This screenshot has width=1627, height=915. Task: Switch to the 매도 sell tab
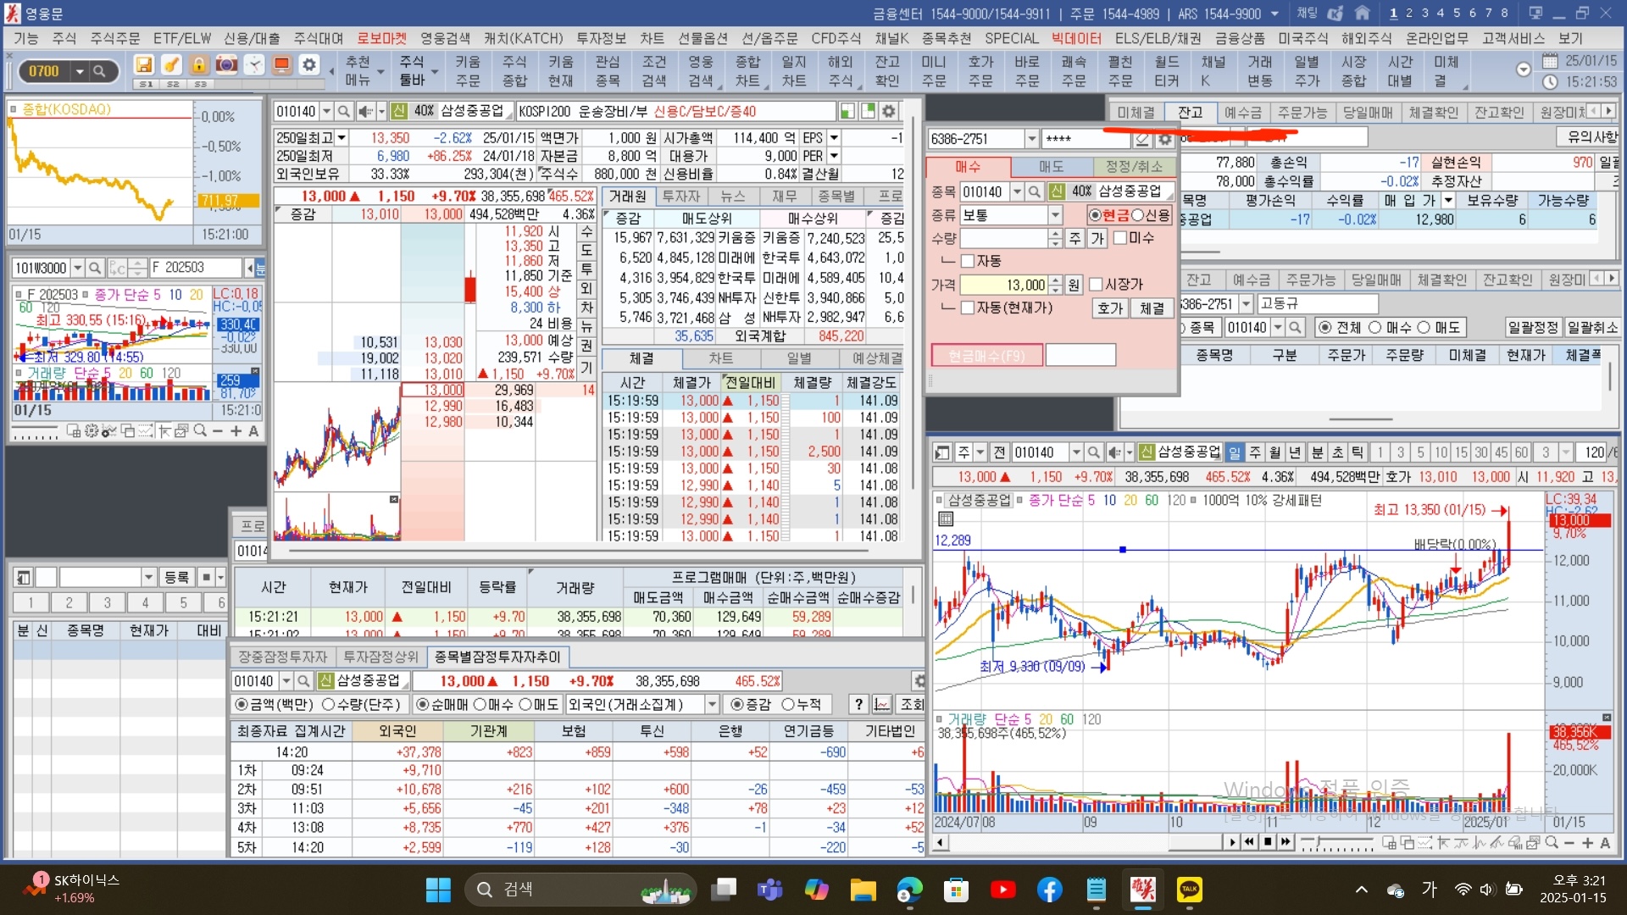[1051, 167]
